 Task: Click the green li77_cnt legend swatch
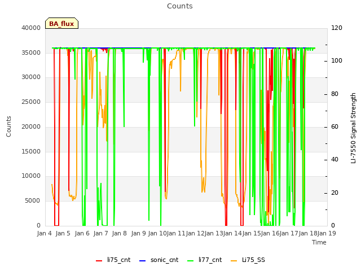tap(191, 261)
